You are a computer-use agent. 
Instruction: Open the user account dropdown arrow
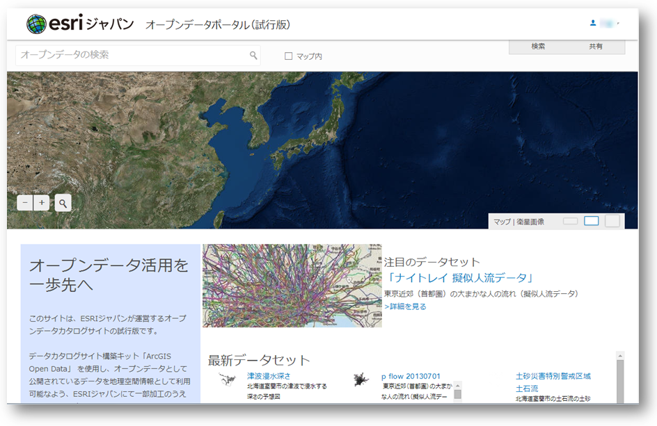coord(618,24)
